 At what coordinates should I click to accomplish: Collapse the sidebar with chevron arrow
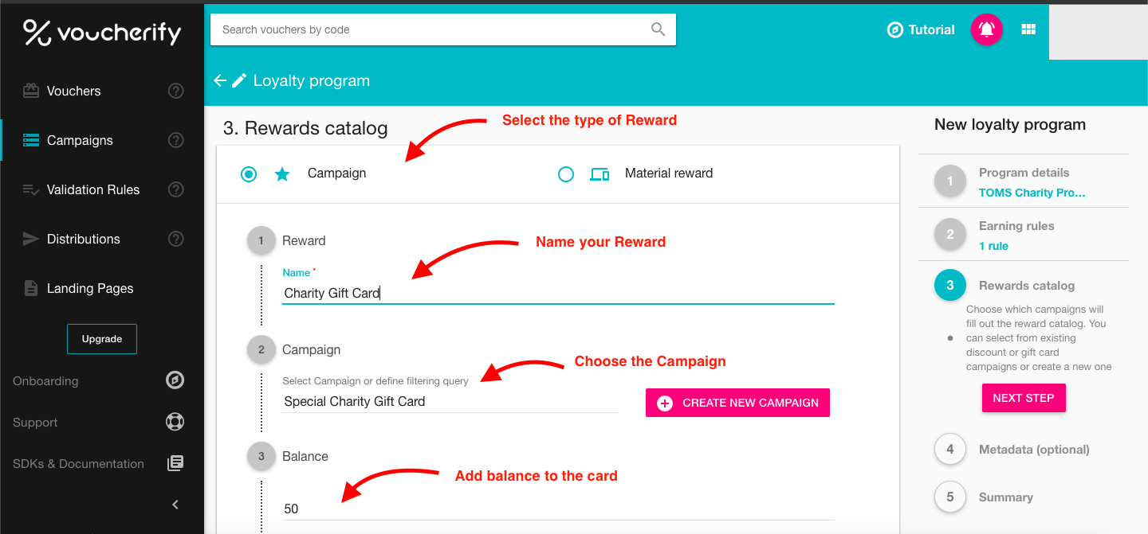pos(175,504)
